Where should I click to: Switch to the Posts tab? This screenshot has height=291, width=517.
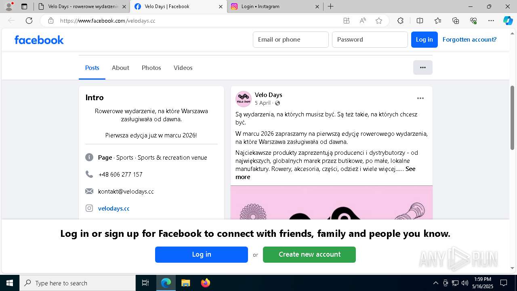click(92, 68)
